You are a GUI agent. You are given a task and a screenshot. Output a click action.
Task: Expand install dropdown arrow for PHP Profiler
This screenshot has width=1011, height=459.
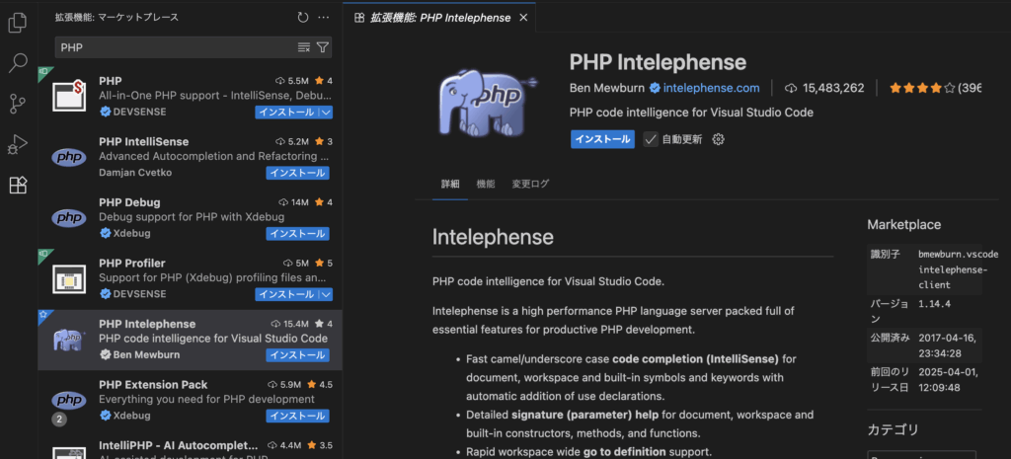coord(325,294)
